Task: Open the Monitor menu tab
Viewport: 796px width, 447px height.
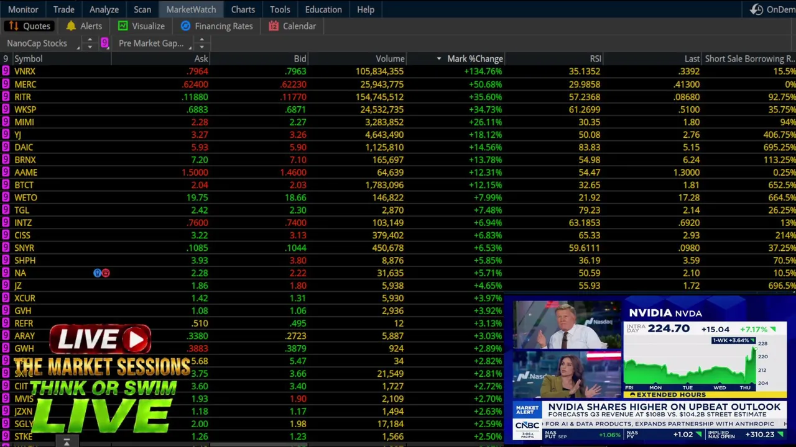Action: (x=23, y=9)
